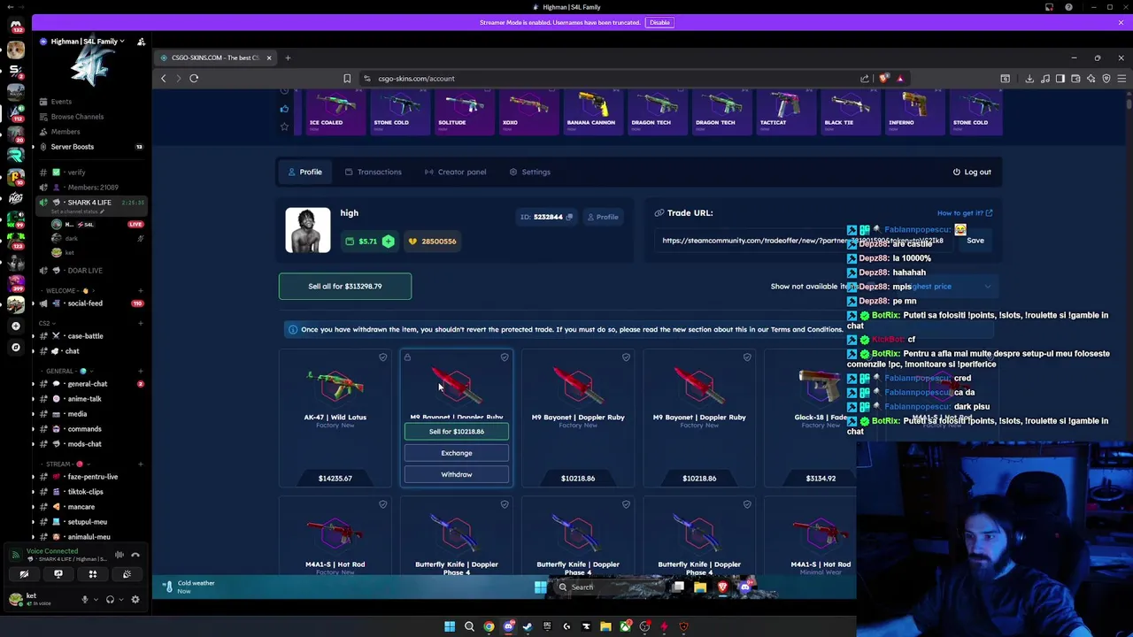Open a new browser tab

click(288, 58)
